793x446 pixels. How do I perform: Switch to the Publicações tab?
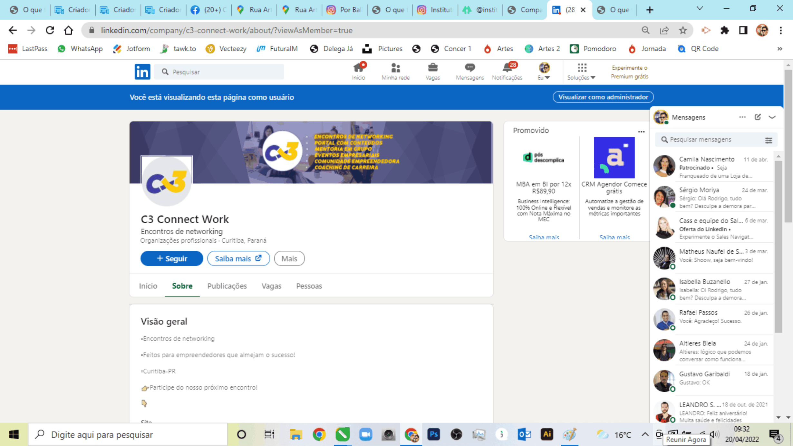tap(227, 286)
